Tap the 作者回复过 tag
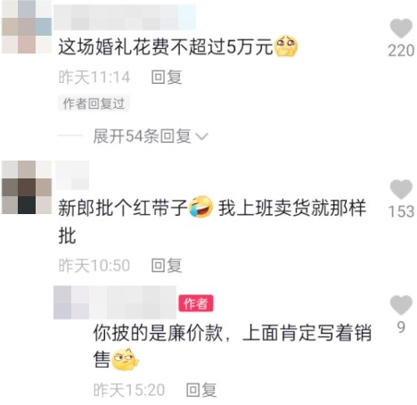This screenshot has height=405, width=417. click(94, 103)
